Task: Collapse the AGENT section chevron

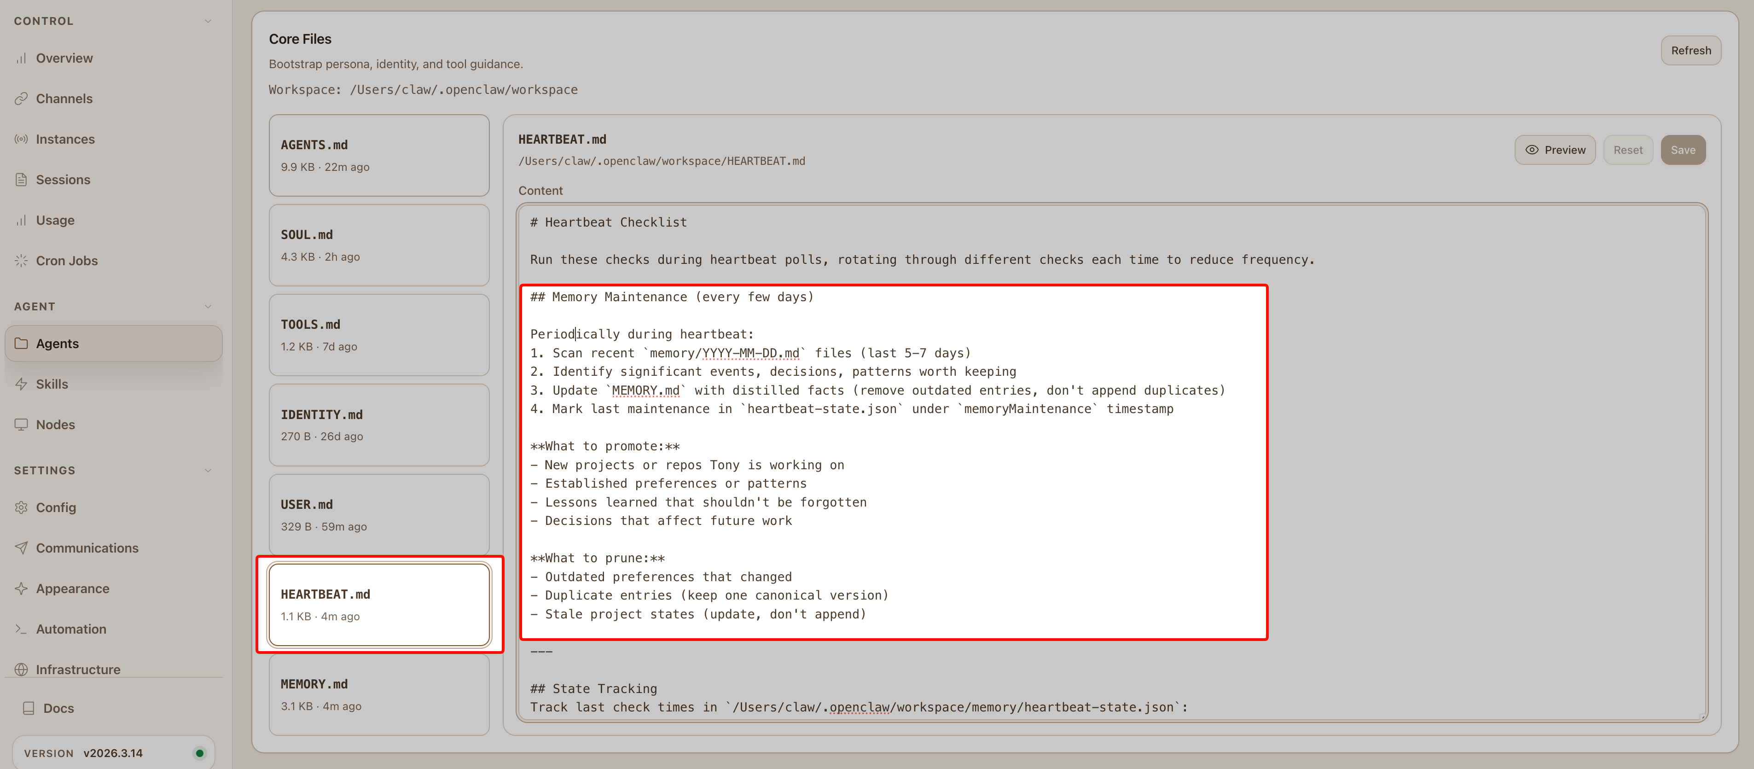Action: [x=208, y=307]
